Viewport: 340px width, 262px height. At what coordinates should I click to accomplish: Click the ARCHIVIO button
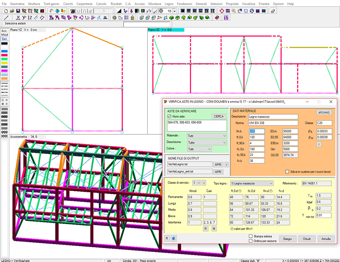tap(324, 112)
